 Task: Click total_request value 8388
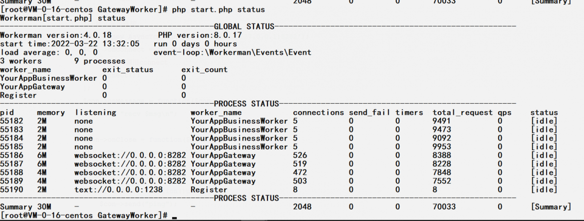click(x=442, y=155)
